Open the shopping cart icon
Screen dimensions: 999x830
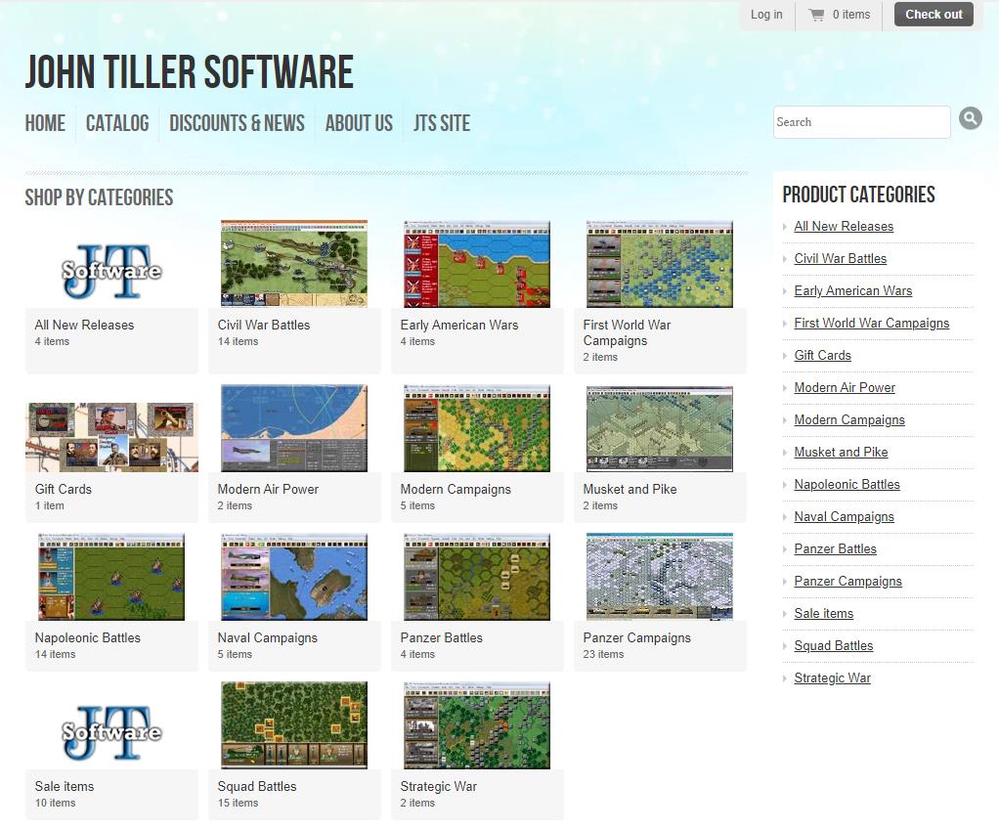tap(816, 15)
